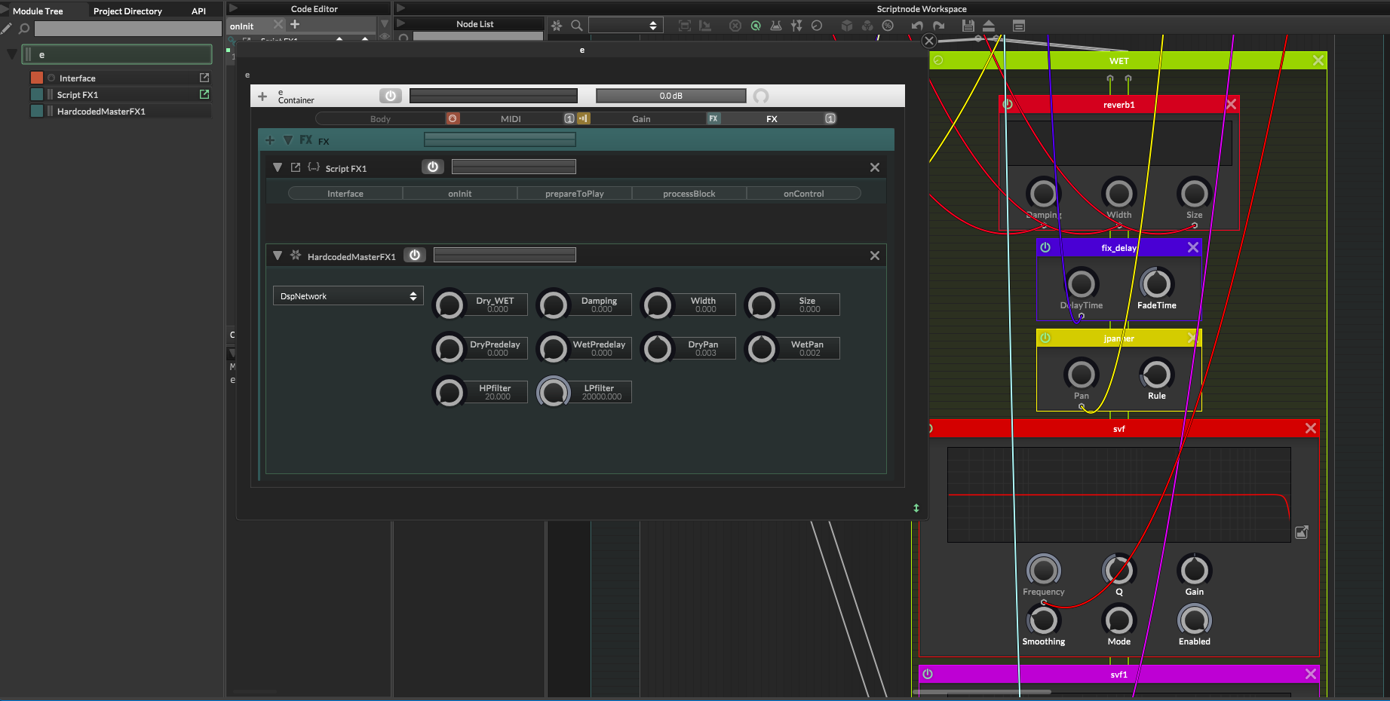Open the MIDI chain tab
Image resolution: width=1390 pixels, height=701 pixels.
511,119
